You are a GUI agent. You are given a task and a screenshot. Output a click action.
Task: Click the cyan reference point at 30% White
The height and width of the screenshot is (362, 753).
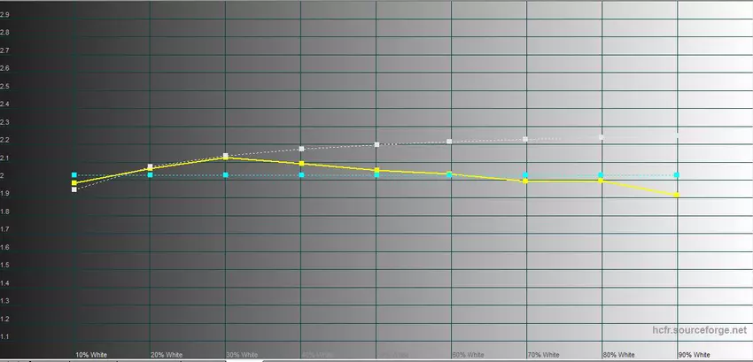(x=226, y=175)
